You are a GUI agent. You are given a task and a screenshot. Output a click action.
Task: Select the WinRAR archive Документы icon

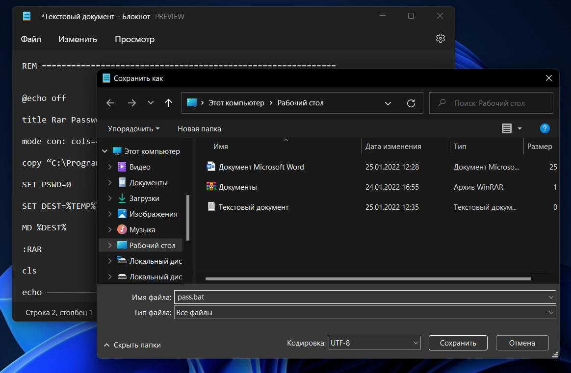click(211, 187)
